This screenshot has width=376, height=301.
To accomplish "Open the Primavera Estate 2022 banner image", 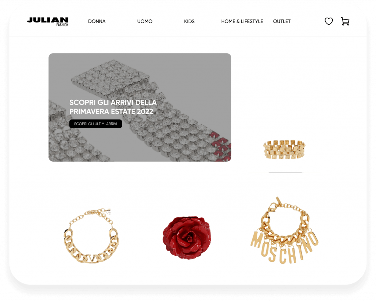I will (140, 107).
